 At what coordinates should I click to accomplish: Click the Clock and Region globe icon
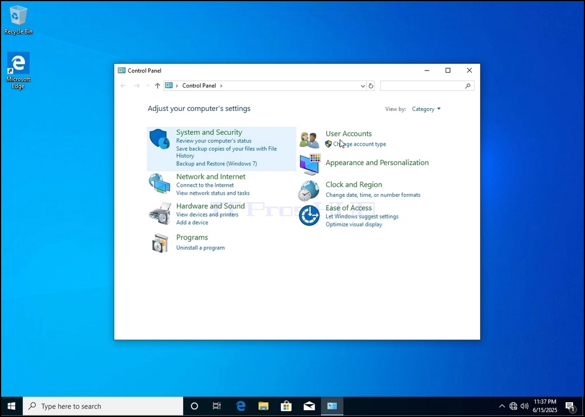pyautogui.click(x=309, y=191)
